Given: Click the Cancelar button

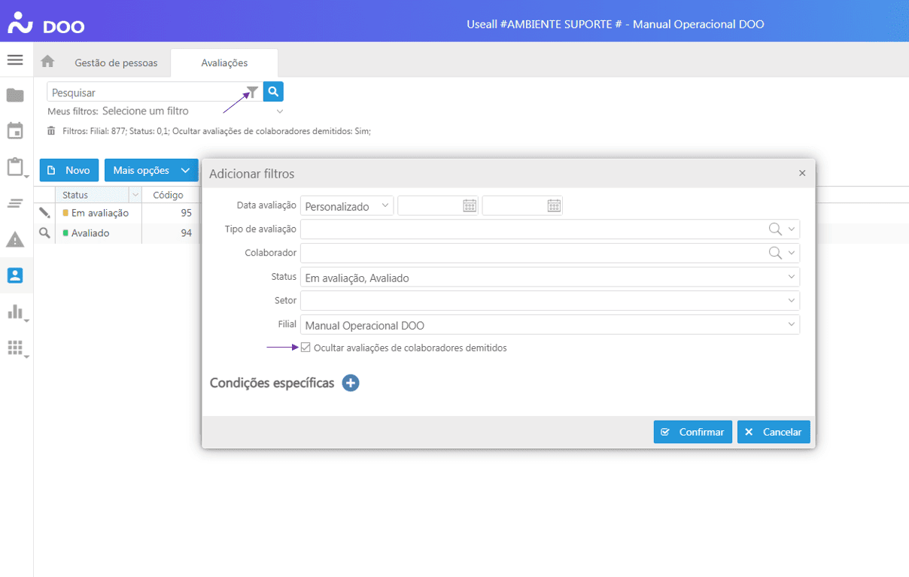Looking at the screenshot, I should pyautogui.click(x=774, y=432).
